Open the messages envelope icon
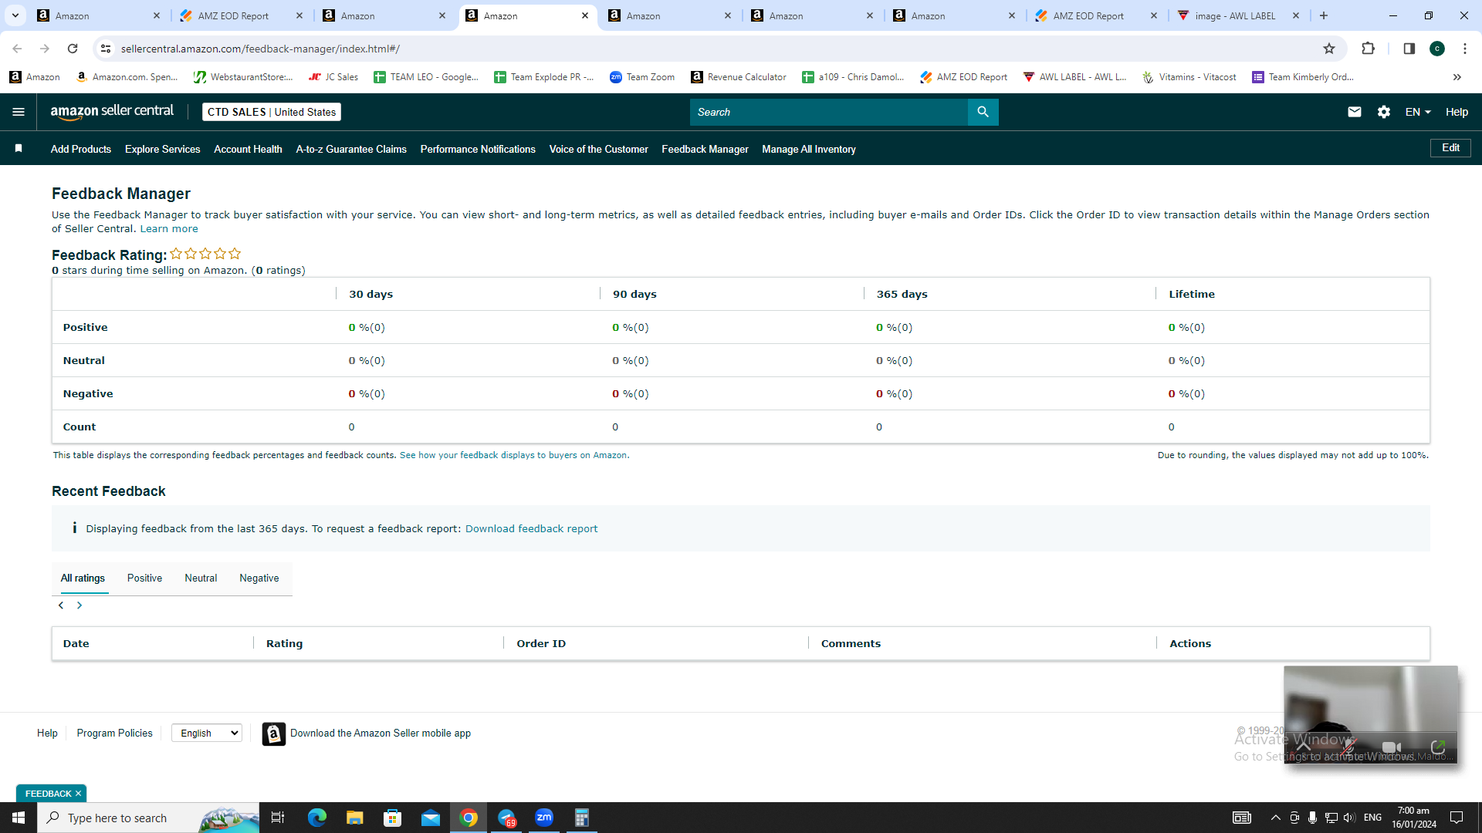The height and width of the screenshot is (833, 1482). 1354,112
